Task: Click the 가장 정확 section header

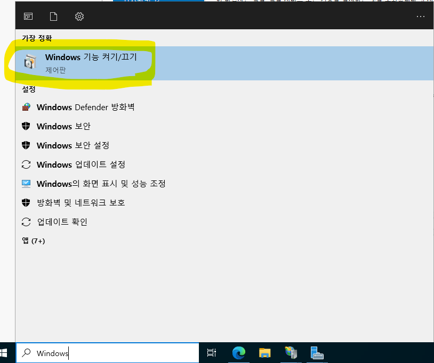Action: tap(37, 38)
